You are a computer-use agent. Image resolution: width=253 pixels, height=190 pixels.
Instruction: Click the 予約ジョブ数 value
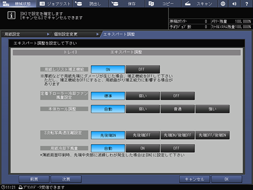tap(206, 27)
